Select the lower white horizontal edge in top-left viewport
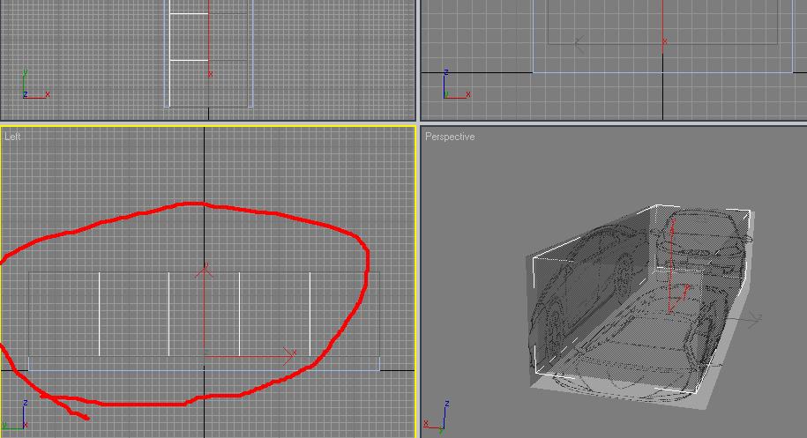 (189, 60)
